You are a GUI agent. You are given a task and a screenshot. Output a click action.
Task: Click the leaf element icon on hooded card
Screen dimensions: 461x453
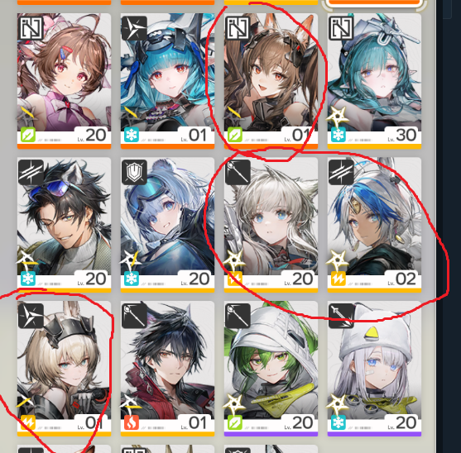(234, 423)
